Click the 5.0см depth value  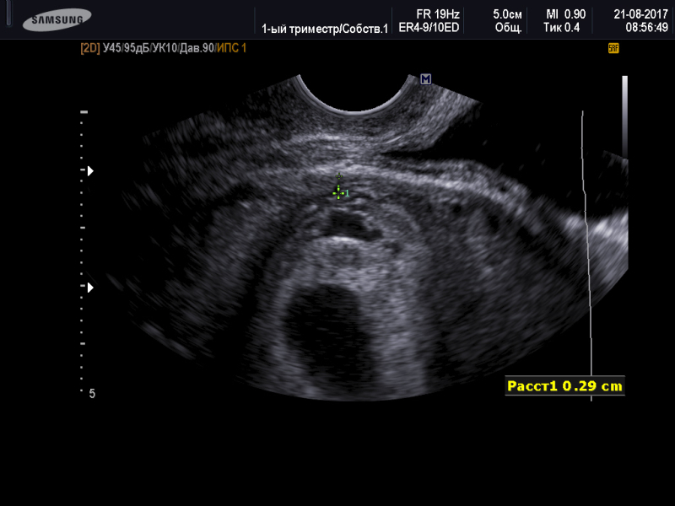tap(507, 14)
